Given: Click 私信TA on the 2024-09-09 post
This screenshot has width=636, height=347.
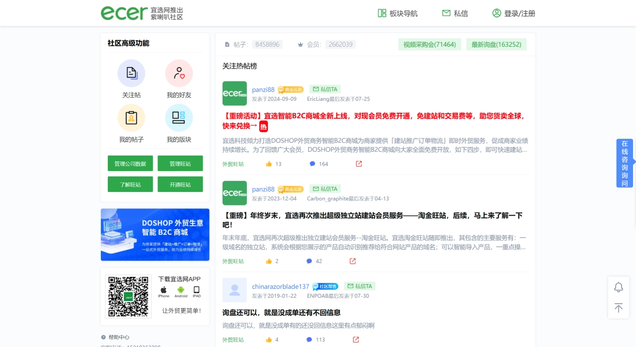Looking at the screenshot, I should 325,89.
